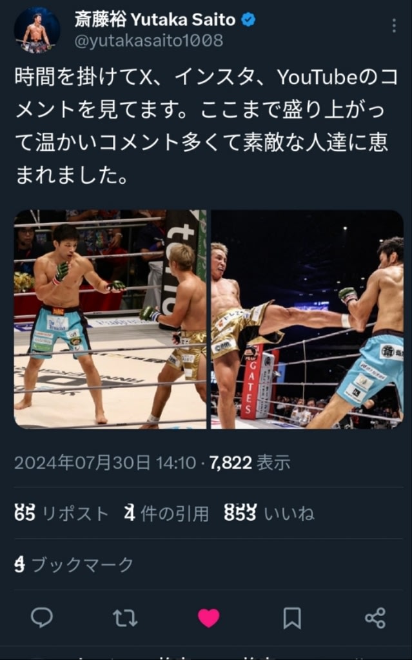Tap the number beside いいね
Viewport: 412px width, 660px height.
(240, 514)
